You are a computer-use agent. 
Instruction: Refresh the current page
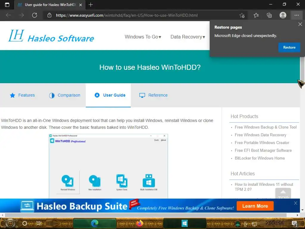click(35, 15)
